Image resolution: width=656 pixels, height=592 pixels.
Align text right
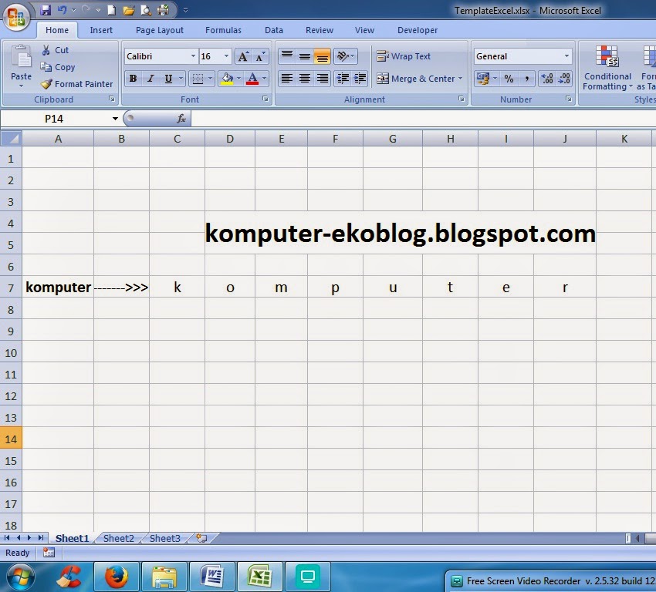pos(322,79)
